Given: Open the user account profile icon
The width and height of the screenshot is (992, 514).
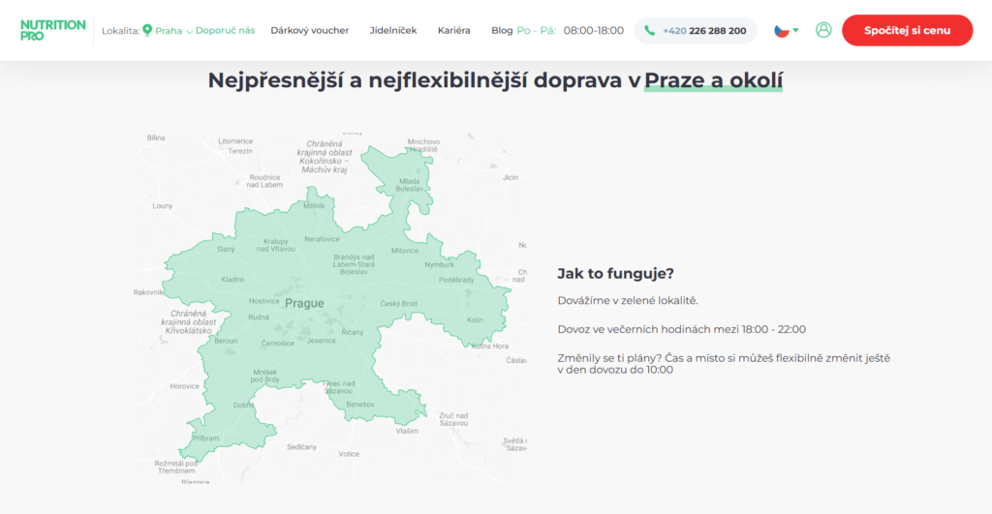Looking at the screenshot, I should tap(823, 30).
